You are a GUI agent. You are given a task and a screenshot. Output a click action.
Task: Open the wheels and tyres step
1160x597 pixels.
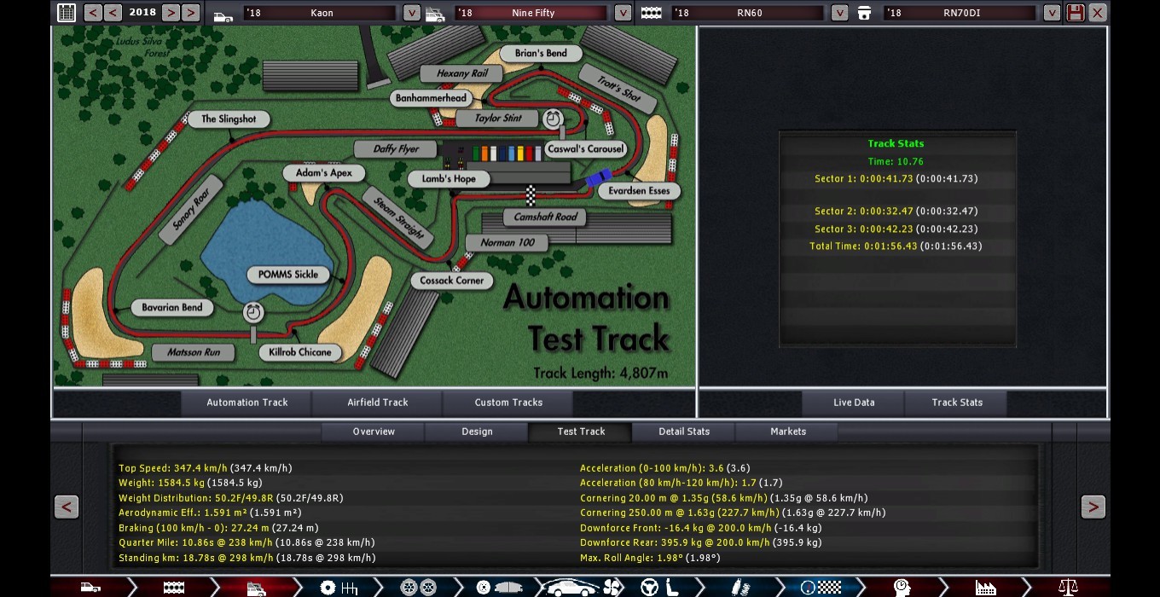pyautogui.click(x=419, y=588)
